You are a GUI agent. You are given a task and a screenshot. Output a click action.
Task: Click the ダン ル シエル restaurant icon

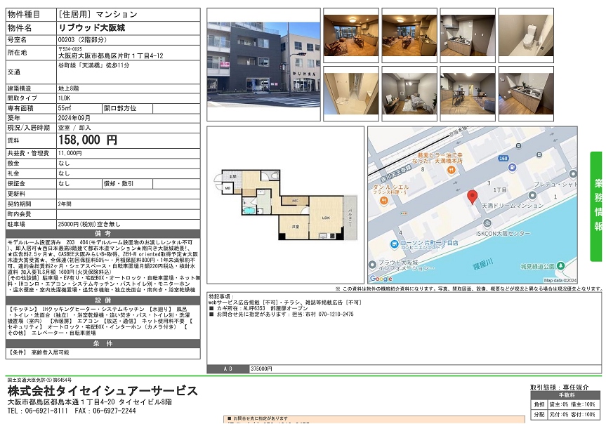[385, 199]
